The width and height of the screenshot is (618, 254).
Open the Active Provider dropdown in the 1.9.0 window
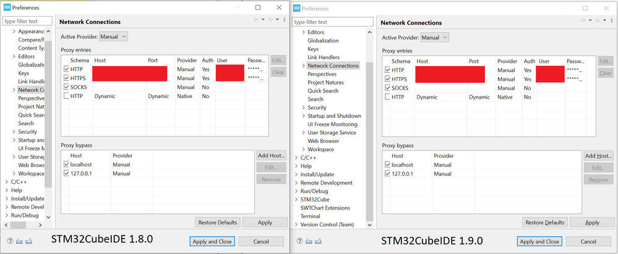point(435,38)
